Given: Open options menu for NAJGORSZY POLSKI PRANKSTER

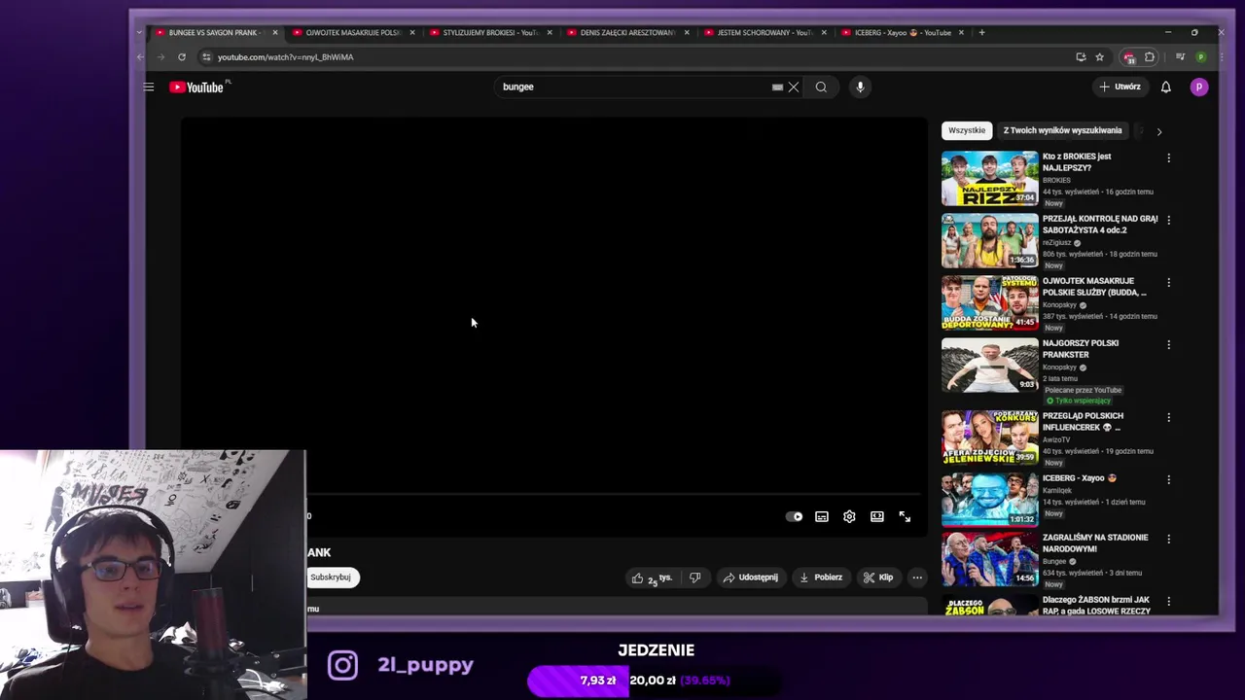Looking at the screenshot, I should (x=1168, y=344).
